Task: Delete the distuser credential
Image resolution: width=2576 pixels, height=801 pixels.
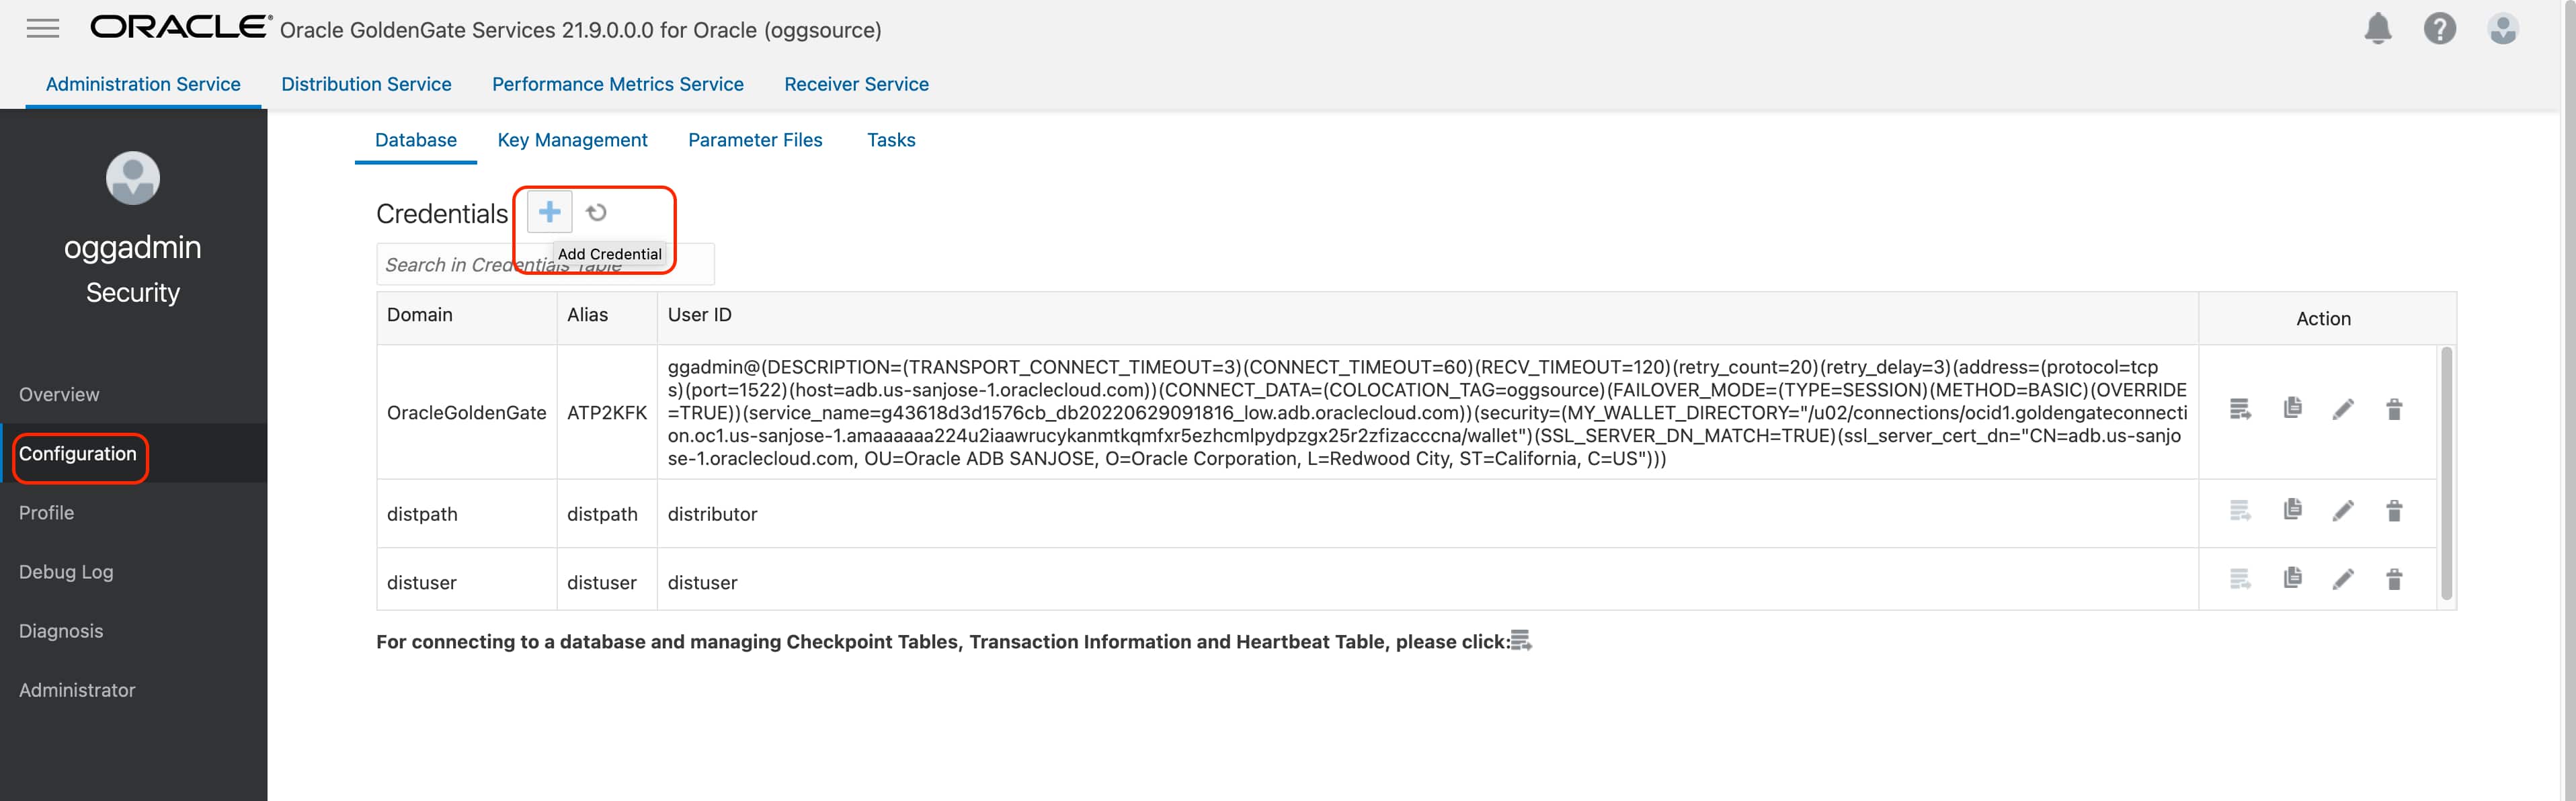Action: coord(2394,579)
